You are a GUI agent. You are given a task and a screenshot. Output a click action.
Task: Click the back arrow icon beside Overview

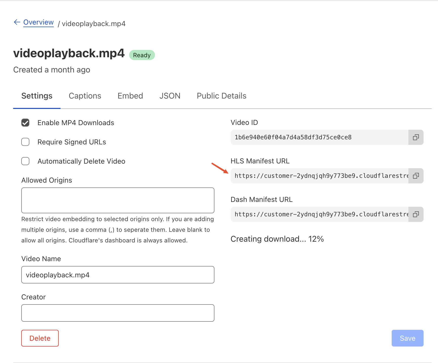pyautogui.click(x=17, y=22)
